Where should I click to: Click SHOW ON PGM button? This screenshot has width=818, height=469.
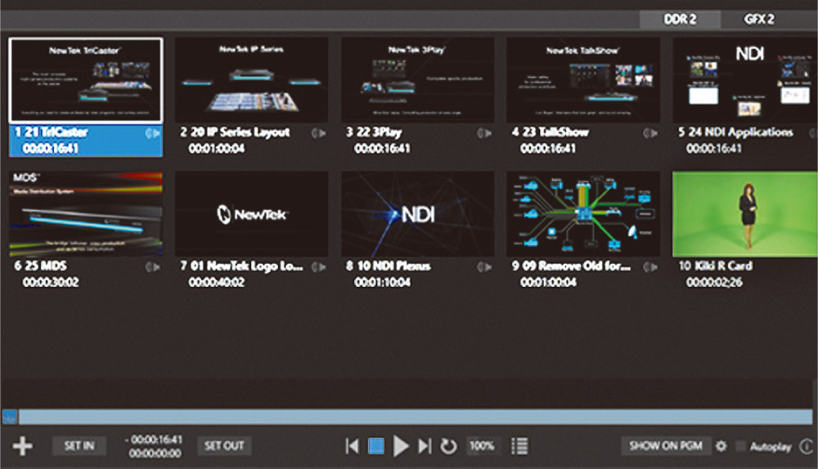pos(666,446)
